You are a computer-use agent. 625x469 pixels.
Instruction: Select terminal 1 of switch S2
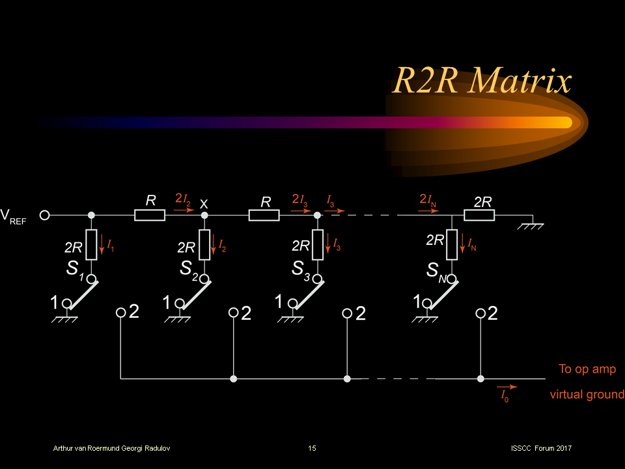tap(178, 304)
